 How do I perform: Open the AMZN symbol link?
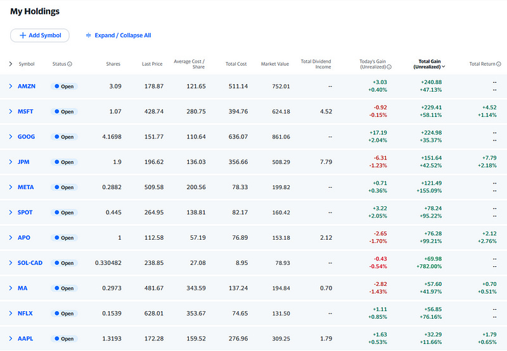point(27,86)
